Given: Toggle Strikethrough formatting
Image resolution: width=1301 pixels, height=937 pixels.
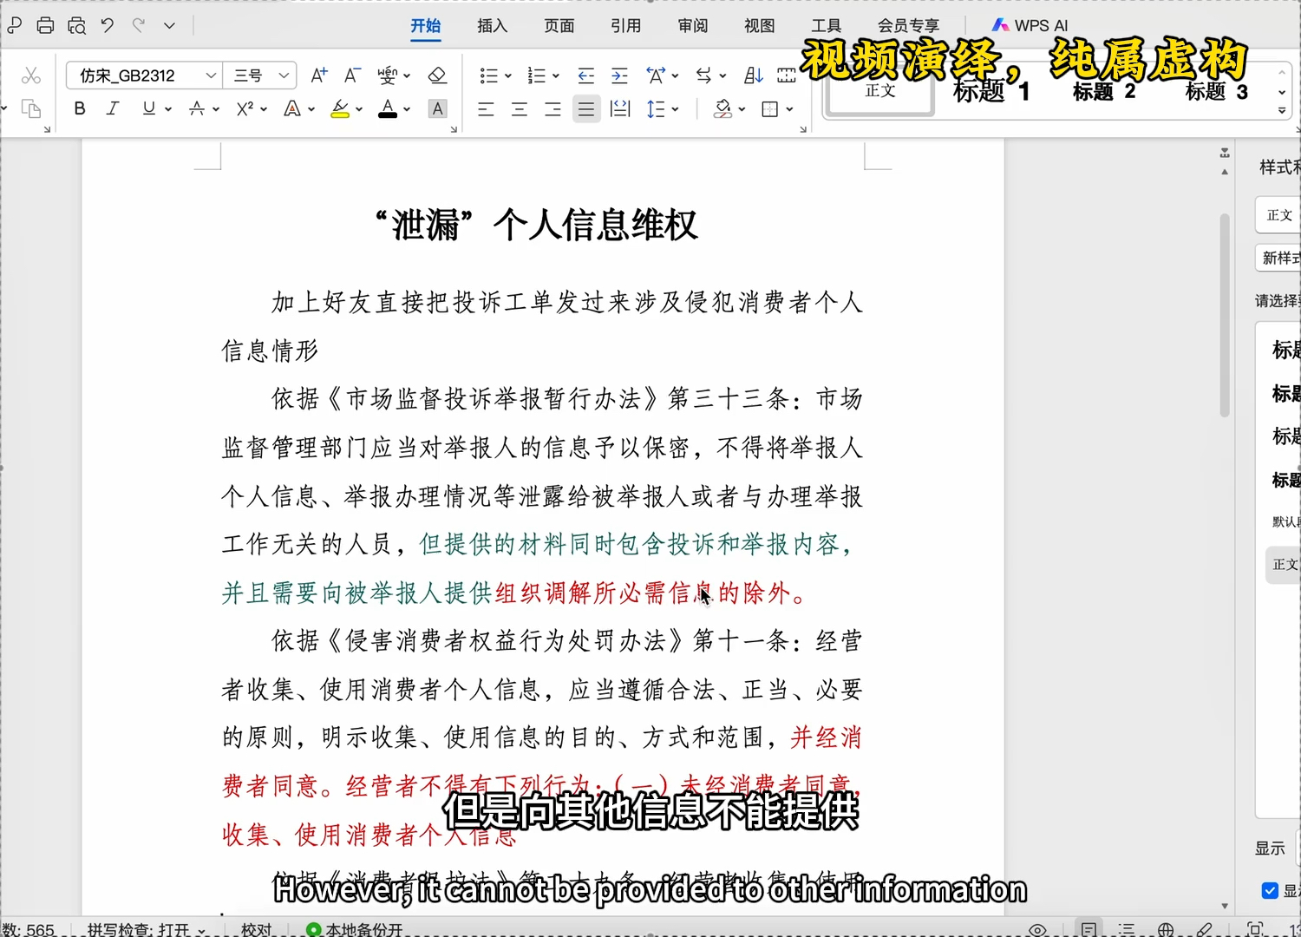Looking at the screenshot, I should coord(198,108).
